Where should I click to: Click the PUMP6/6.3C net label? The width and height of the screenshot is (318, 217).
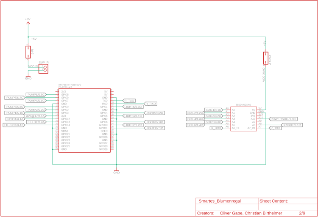[36, 95]
